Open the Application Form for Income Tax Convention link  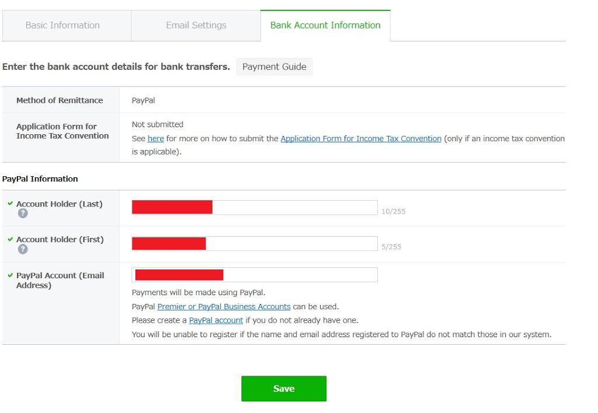pyautogui.click(x=361, y=139)
